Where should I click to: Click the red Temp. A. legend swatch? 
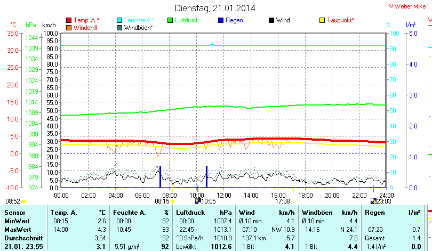tap(69, 20)
